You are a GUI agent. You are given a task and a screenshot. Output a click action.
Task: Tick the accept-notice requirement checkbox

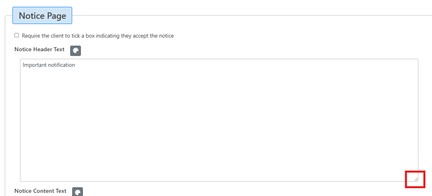click(x=17, y=35)
